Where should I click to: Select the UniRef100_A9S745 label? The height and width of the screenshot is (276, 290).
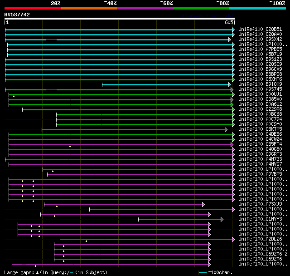[260, 89]
